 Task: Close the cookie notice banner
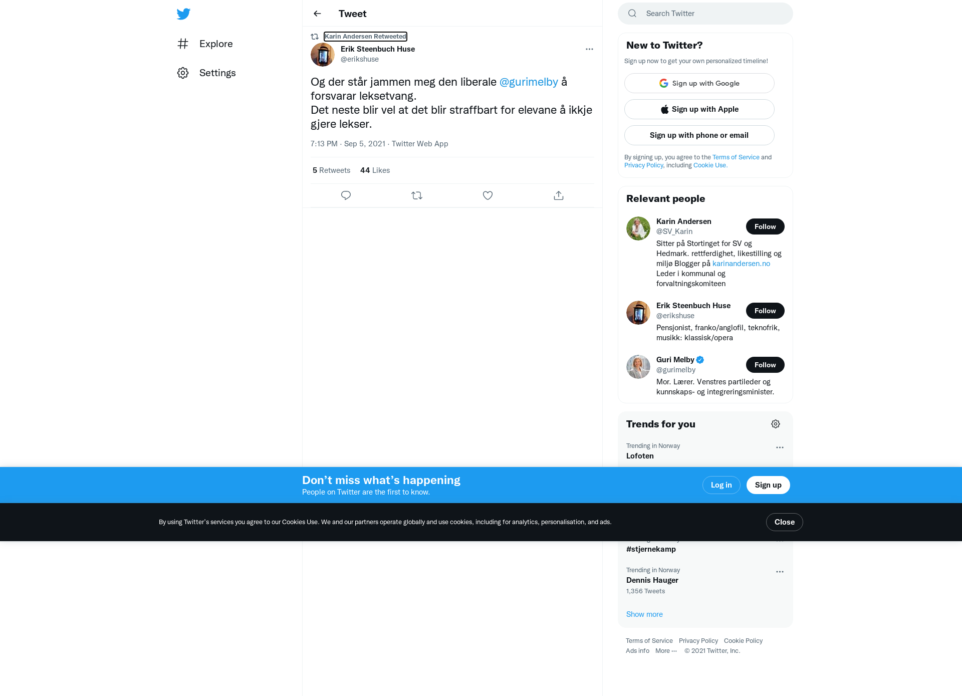coord(785,522)
